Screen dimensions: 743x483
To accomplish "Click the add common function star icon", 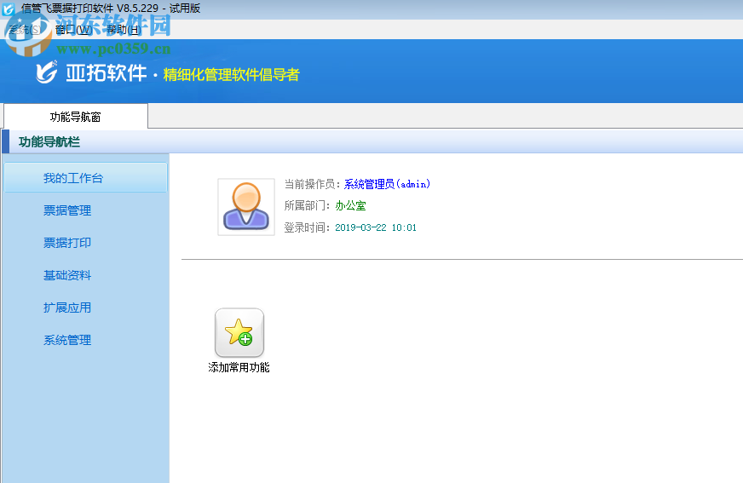I will click(x=239, y=332).
